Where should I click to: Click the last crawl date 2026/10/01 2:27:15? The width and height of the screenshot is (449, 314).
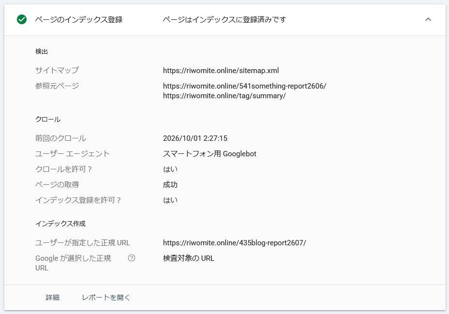[195, 138]
